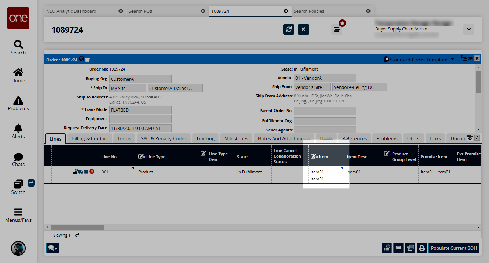Viewport: 489px width, 263px height.
Task: Click the chat message button at bottom left
Action: point(52,248)
